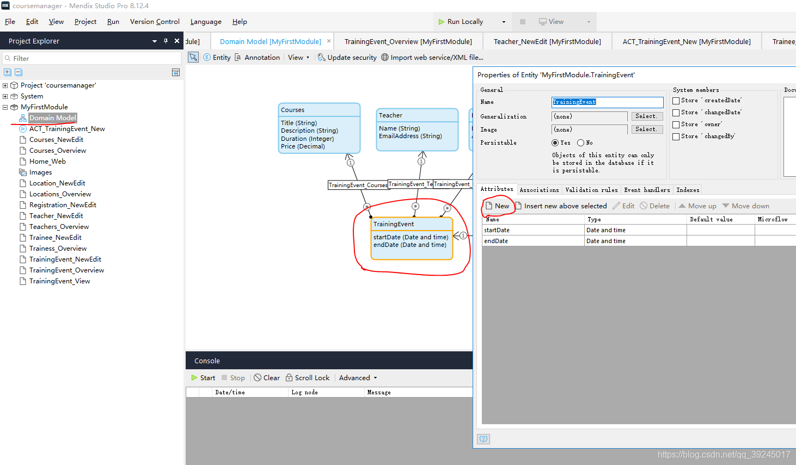Click the entity Name input field
The image size is (796, 465).
coord(607,102)
